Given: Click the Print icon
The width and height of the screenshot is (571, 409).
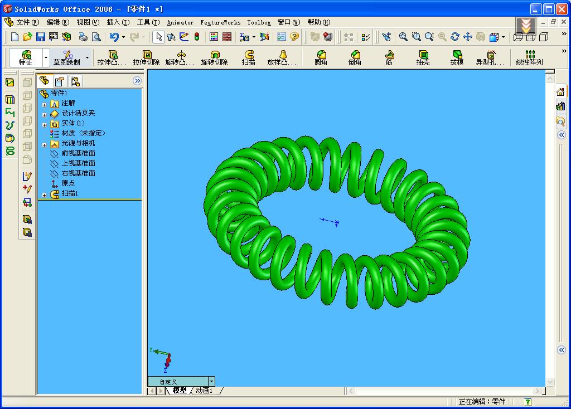Looking at the screenshot, I should 84,37.
